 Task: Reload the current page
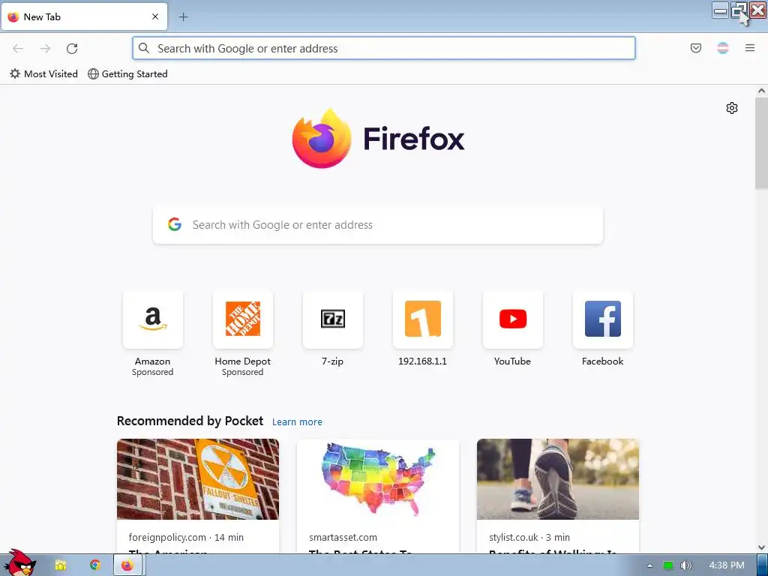72,48
